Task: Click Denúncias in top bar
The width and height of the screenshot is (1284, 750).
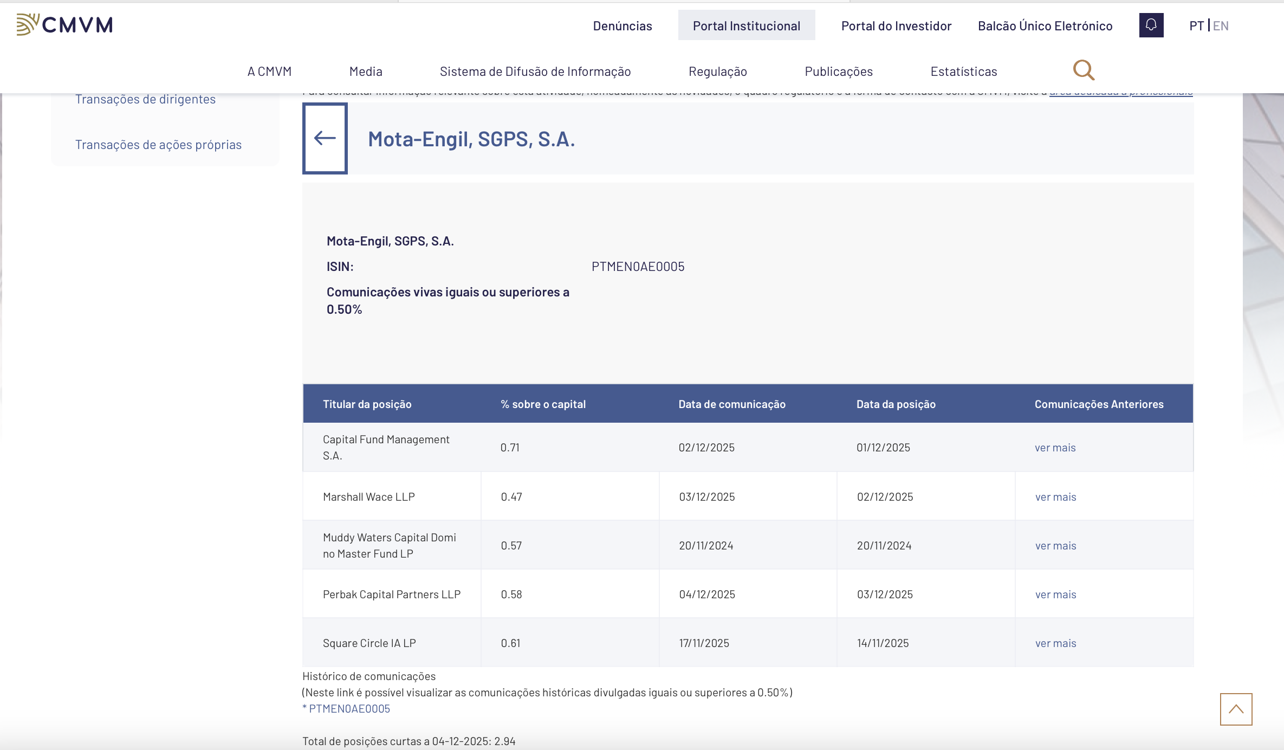Action: pyautogui.click(x=622, y=26)
